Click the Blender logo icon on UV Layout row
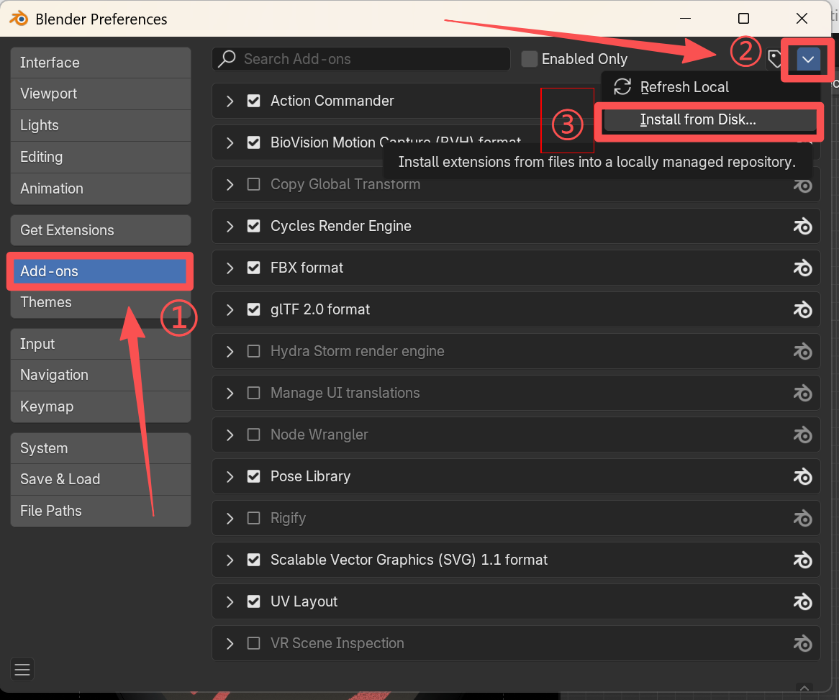The image size is (839, 700). point(802,602)
